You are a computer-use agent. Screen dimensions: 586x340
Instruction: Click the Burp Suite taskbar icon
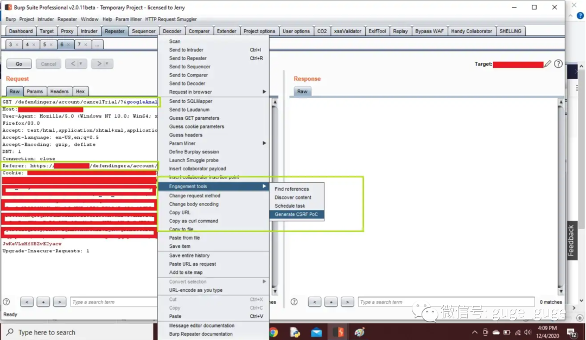340,332
